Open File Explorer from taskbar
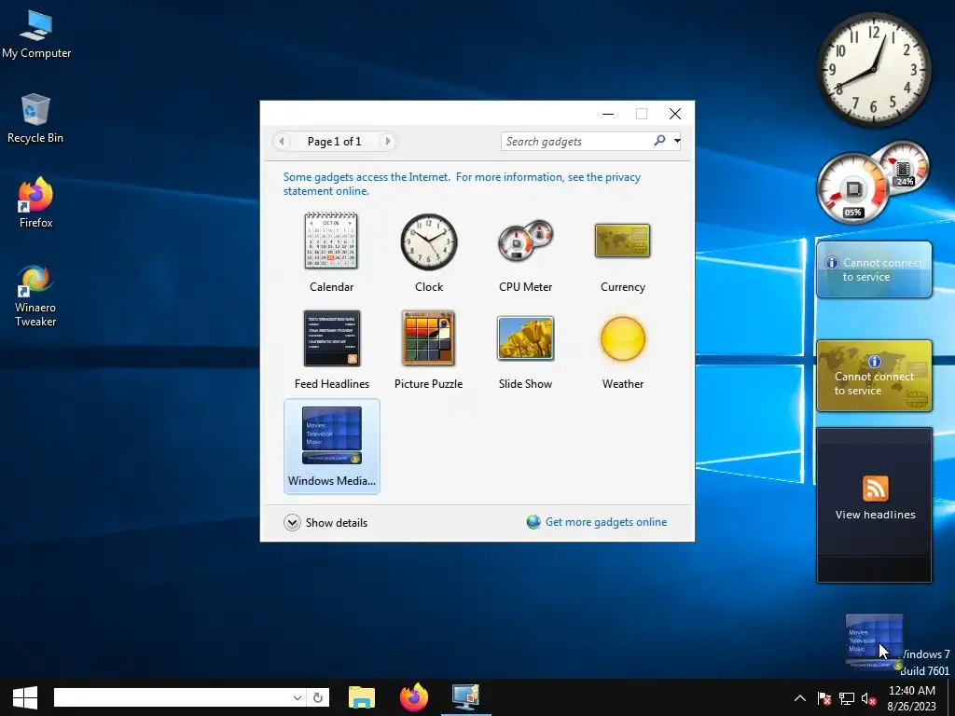Screen dimensions: 955x716 (x=362, y=697)
